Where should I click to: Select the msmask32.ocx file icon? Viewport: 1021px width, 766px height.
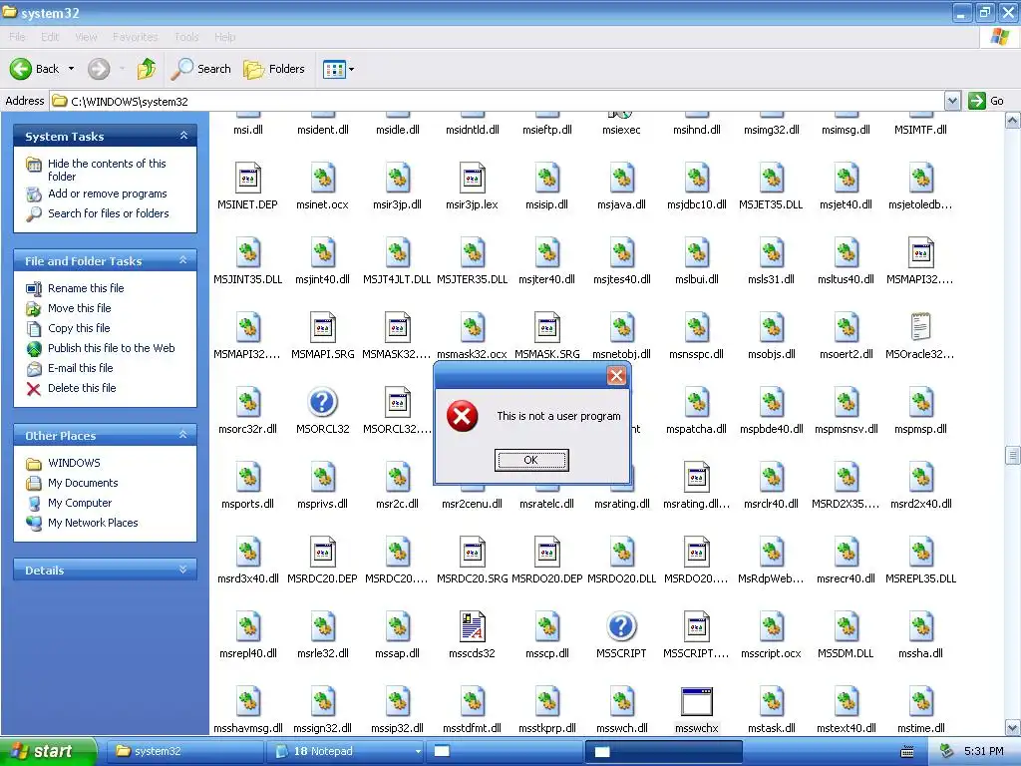[472, 327]
